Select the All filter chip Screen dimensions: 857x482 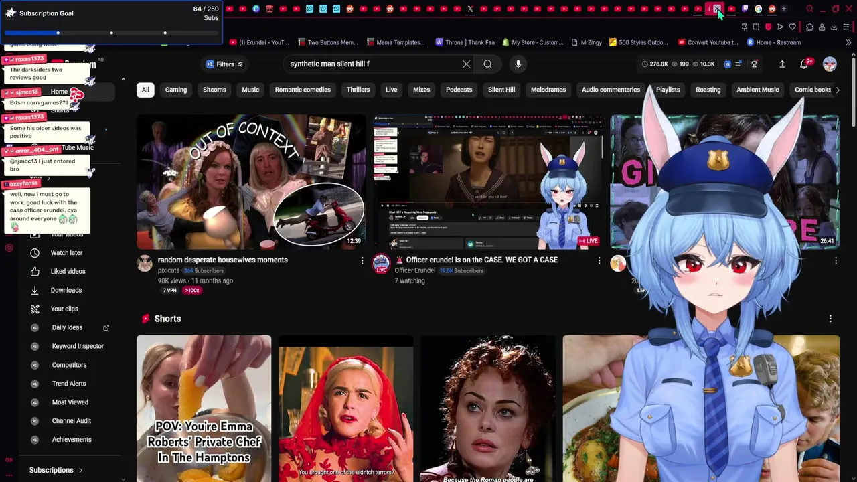tap(145, 90)
